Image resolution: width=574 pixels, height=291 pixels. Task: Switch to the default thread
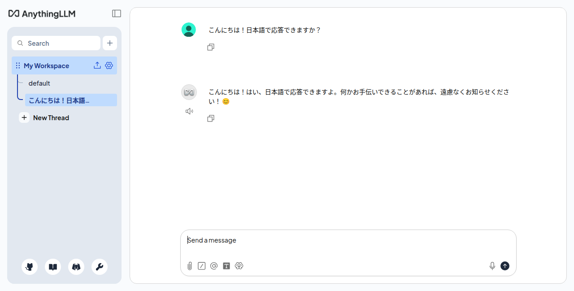(x=39, y=83)
